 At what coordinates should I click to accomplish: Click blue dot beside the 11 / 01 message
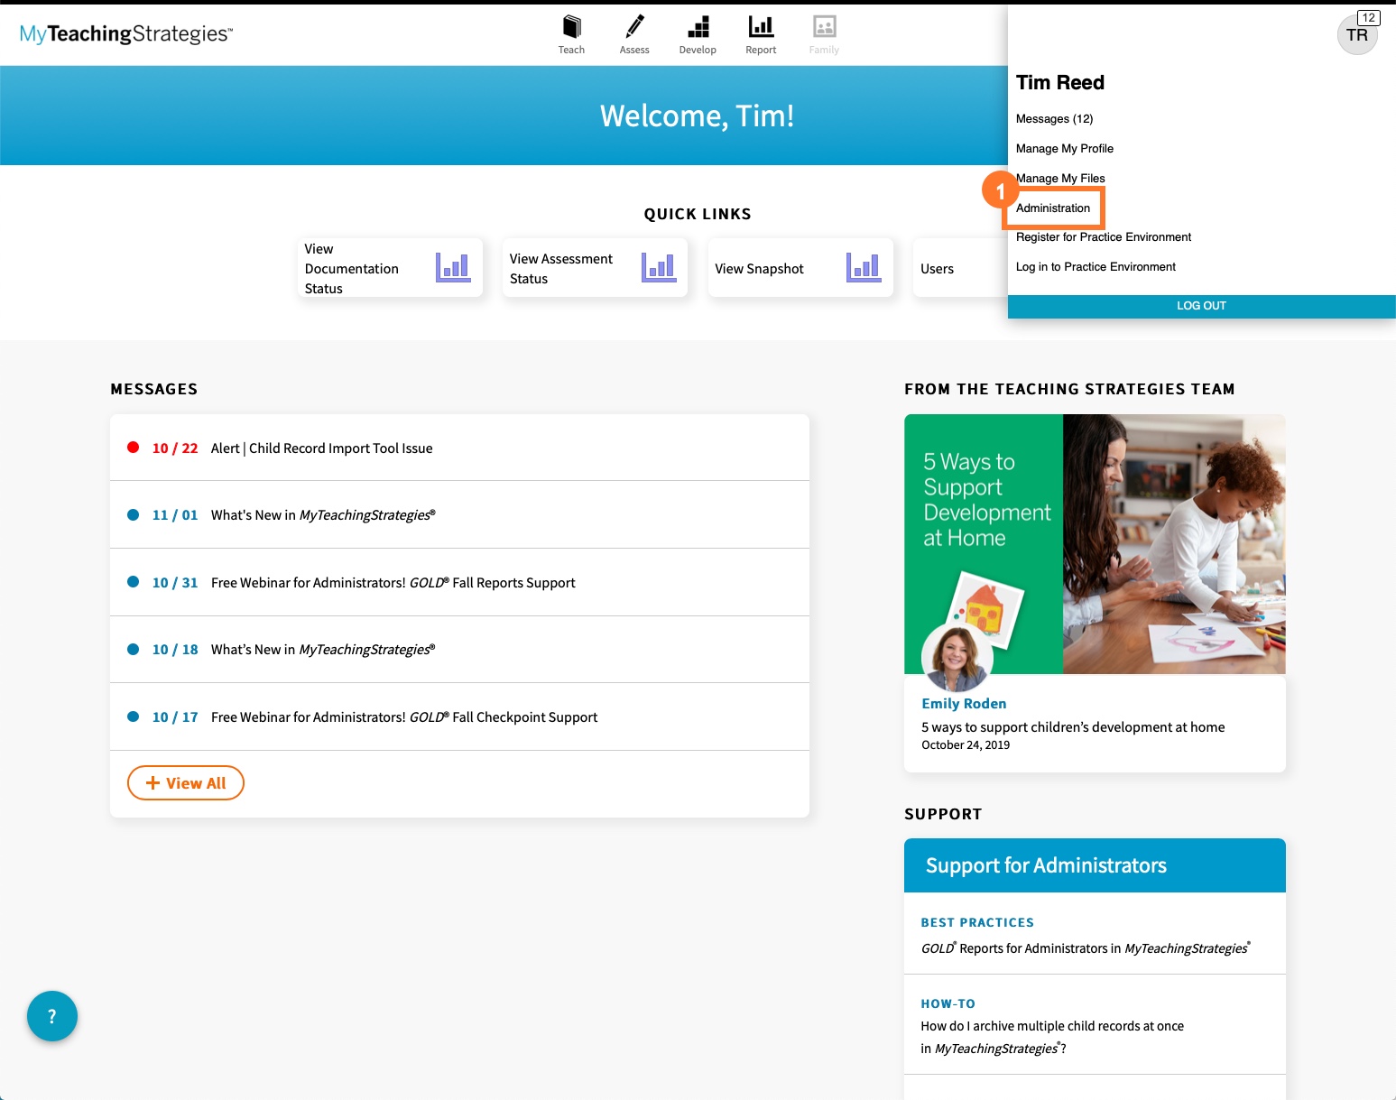(134, 514)
